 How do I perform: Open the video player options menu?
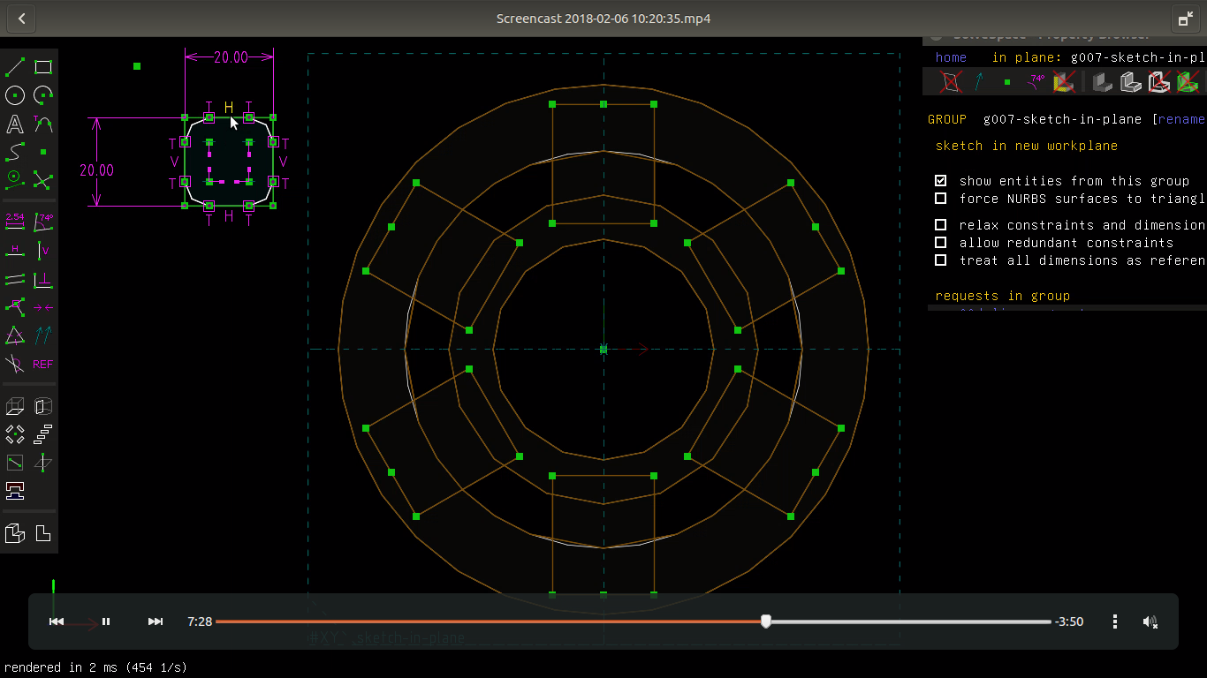[x=1115, y=621]
